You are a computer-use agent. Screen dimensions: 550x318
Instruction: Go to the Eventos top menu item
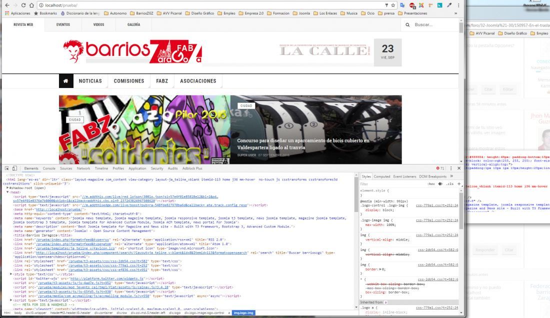click(63, 24)
